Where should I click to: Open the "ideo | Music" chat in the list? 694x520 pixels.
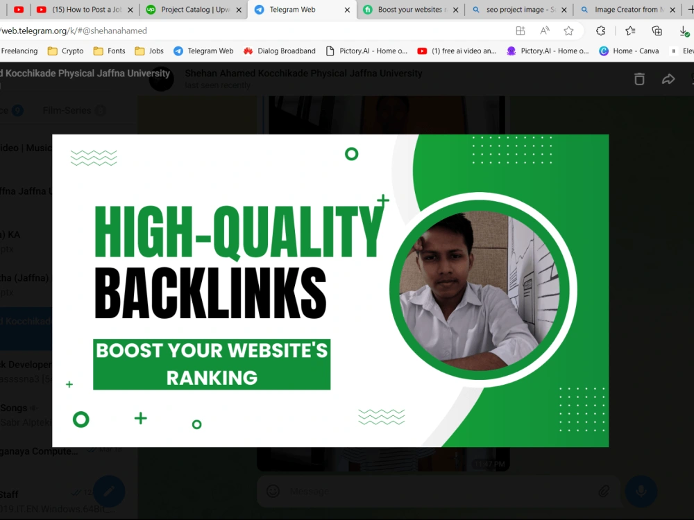[26, 155]
